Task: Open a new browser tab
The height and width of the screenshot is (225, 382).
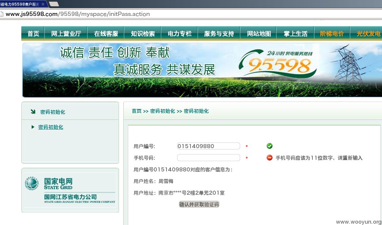Action: [54, 4]
